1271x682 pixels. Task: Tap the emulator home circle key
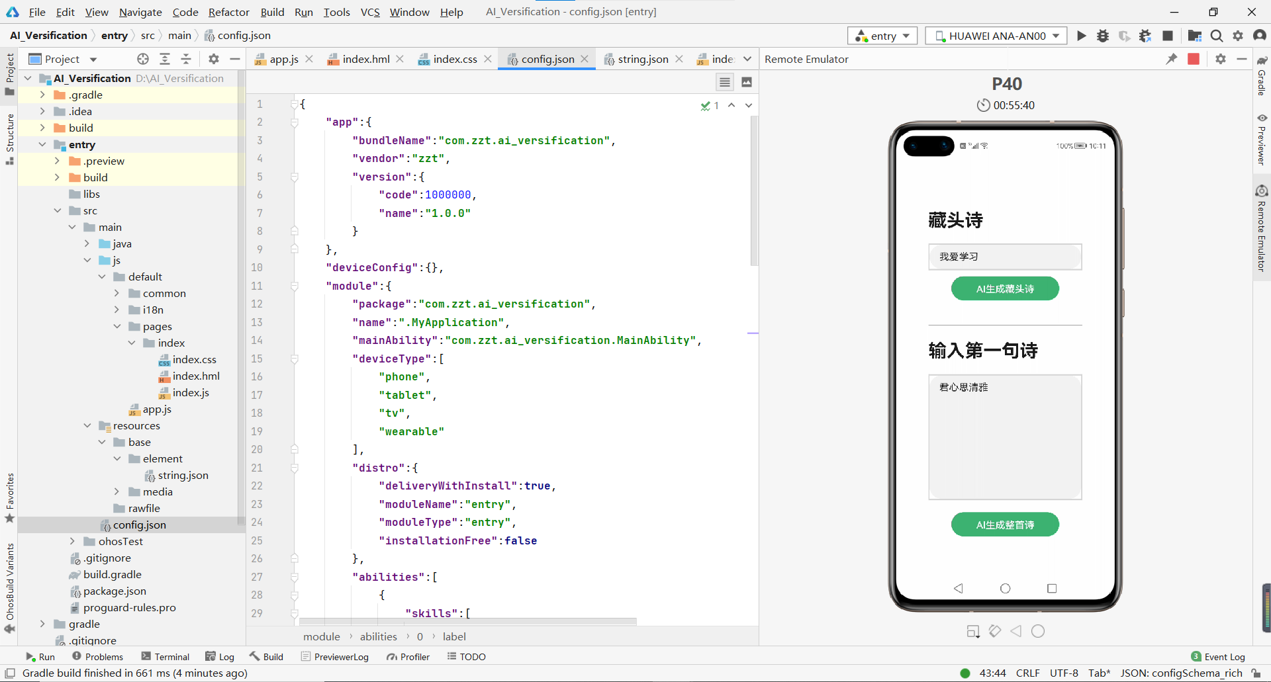point(1005,588)
